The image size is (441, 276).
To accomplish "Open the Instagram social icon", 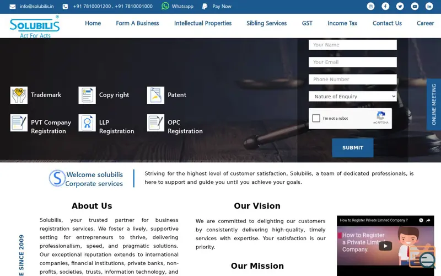I will point(370,6).
